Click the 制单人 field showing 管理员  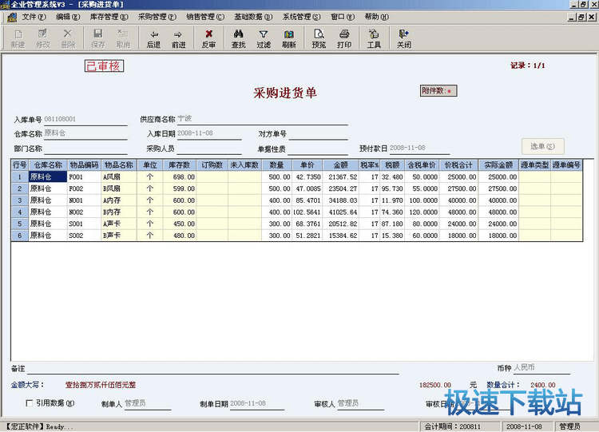pyautogui.click(x=148, y=403)
